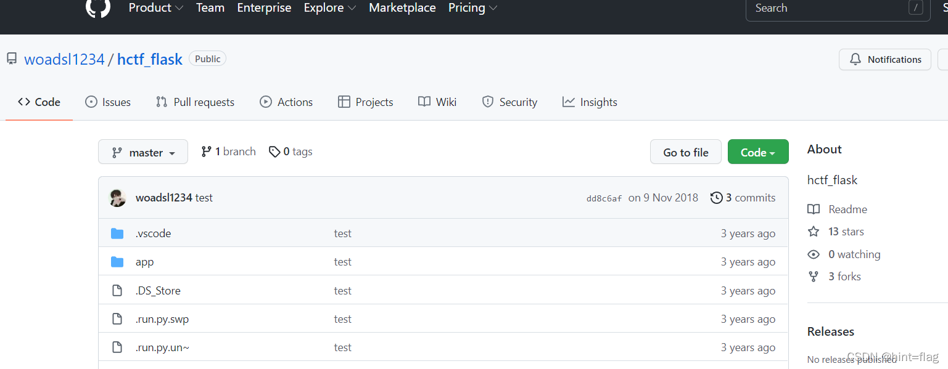Open the 0 tags link

point(291,152)
